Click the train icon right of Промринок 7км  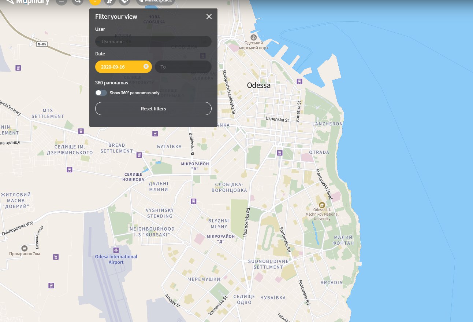pos(56,257)
